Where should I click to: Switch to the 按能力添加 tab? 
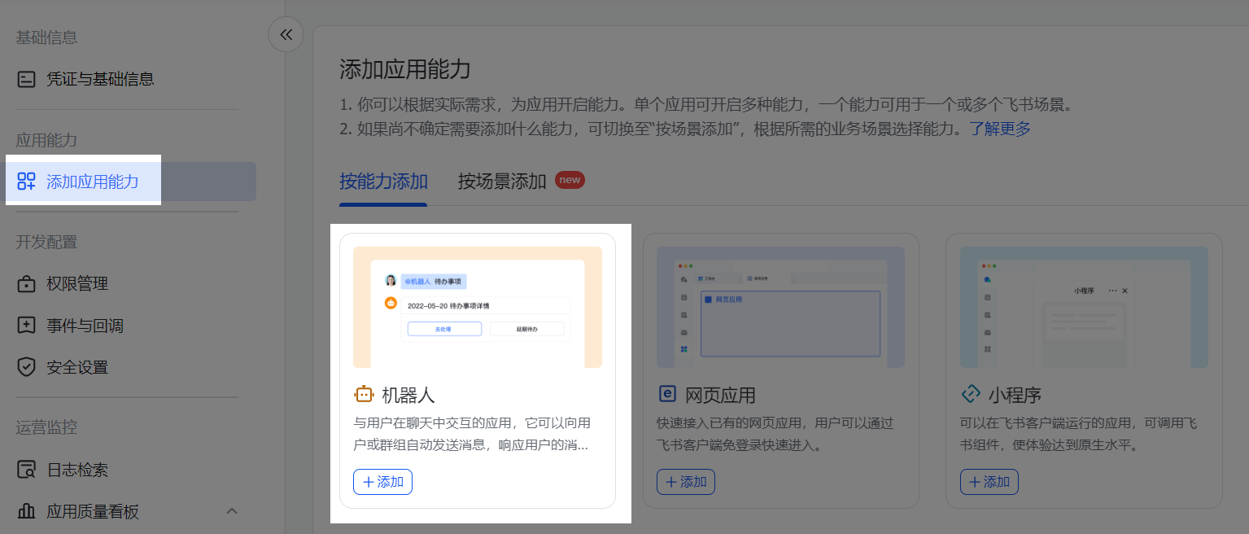point(383,181)
